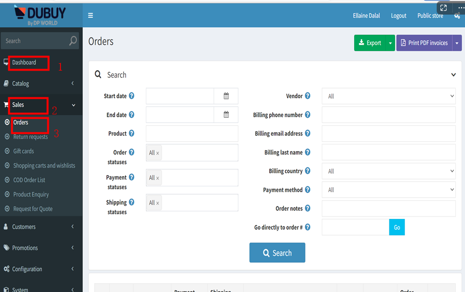Open the Start date calendar picker
The image size is (465, 292).
coord(226,96)
